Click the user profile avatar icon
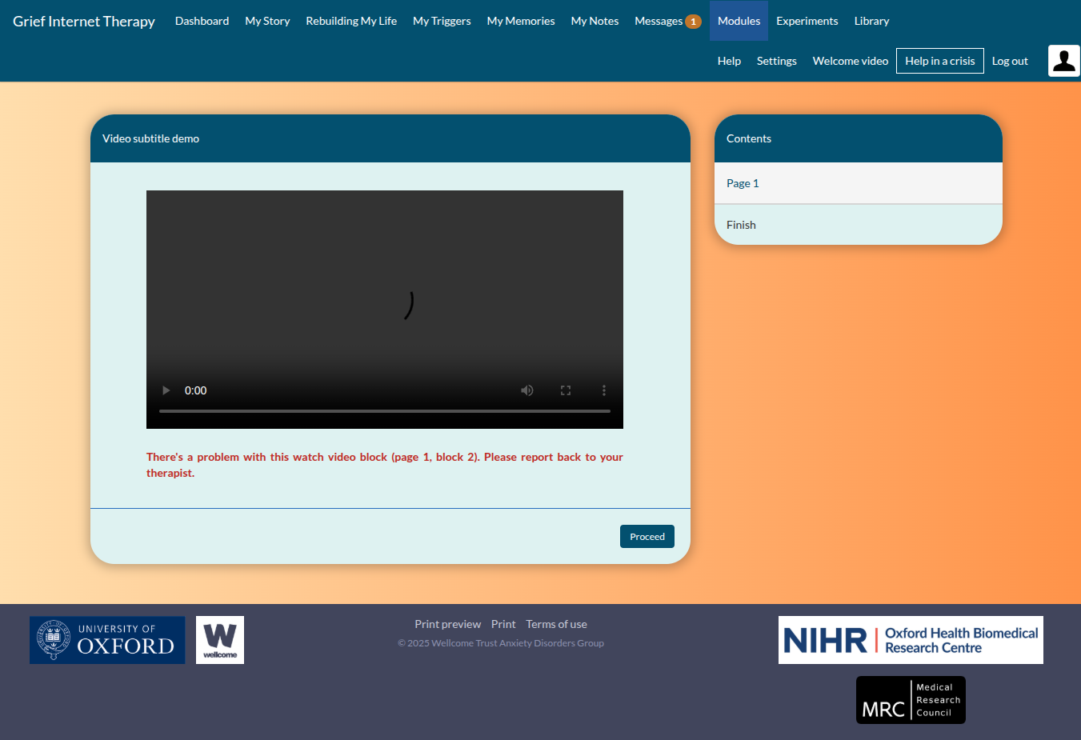This screenshot has width=1081, height=740. pyautogui.click(x=1063, y=61)
